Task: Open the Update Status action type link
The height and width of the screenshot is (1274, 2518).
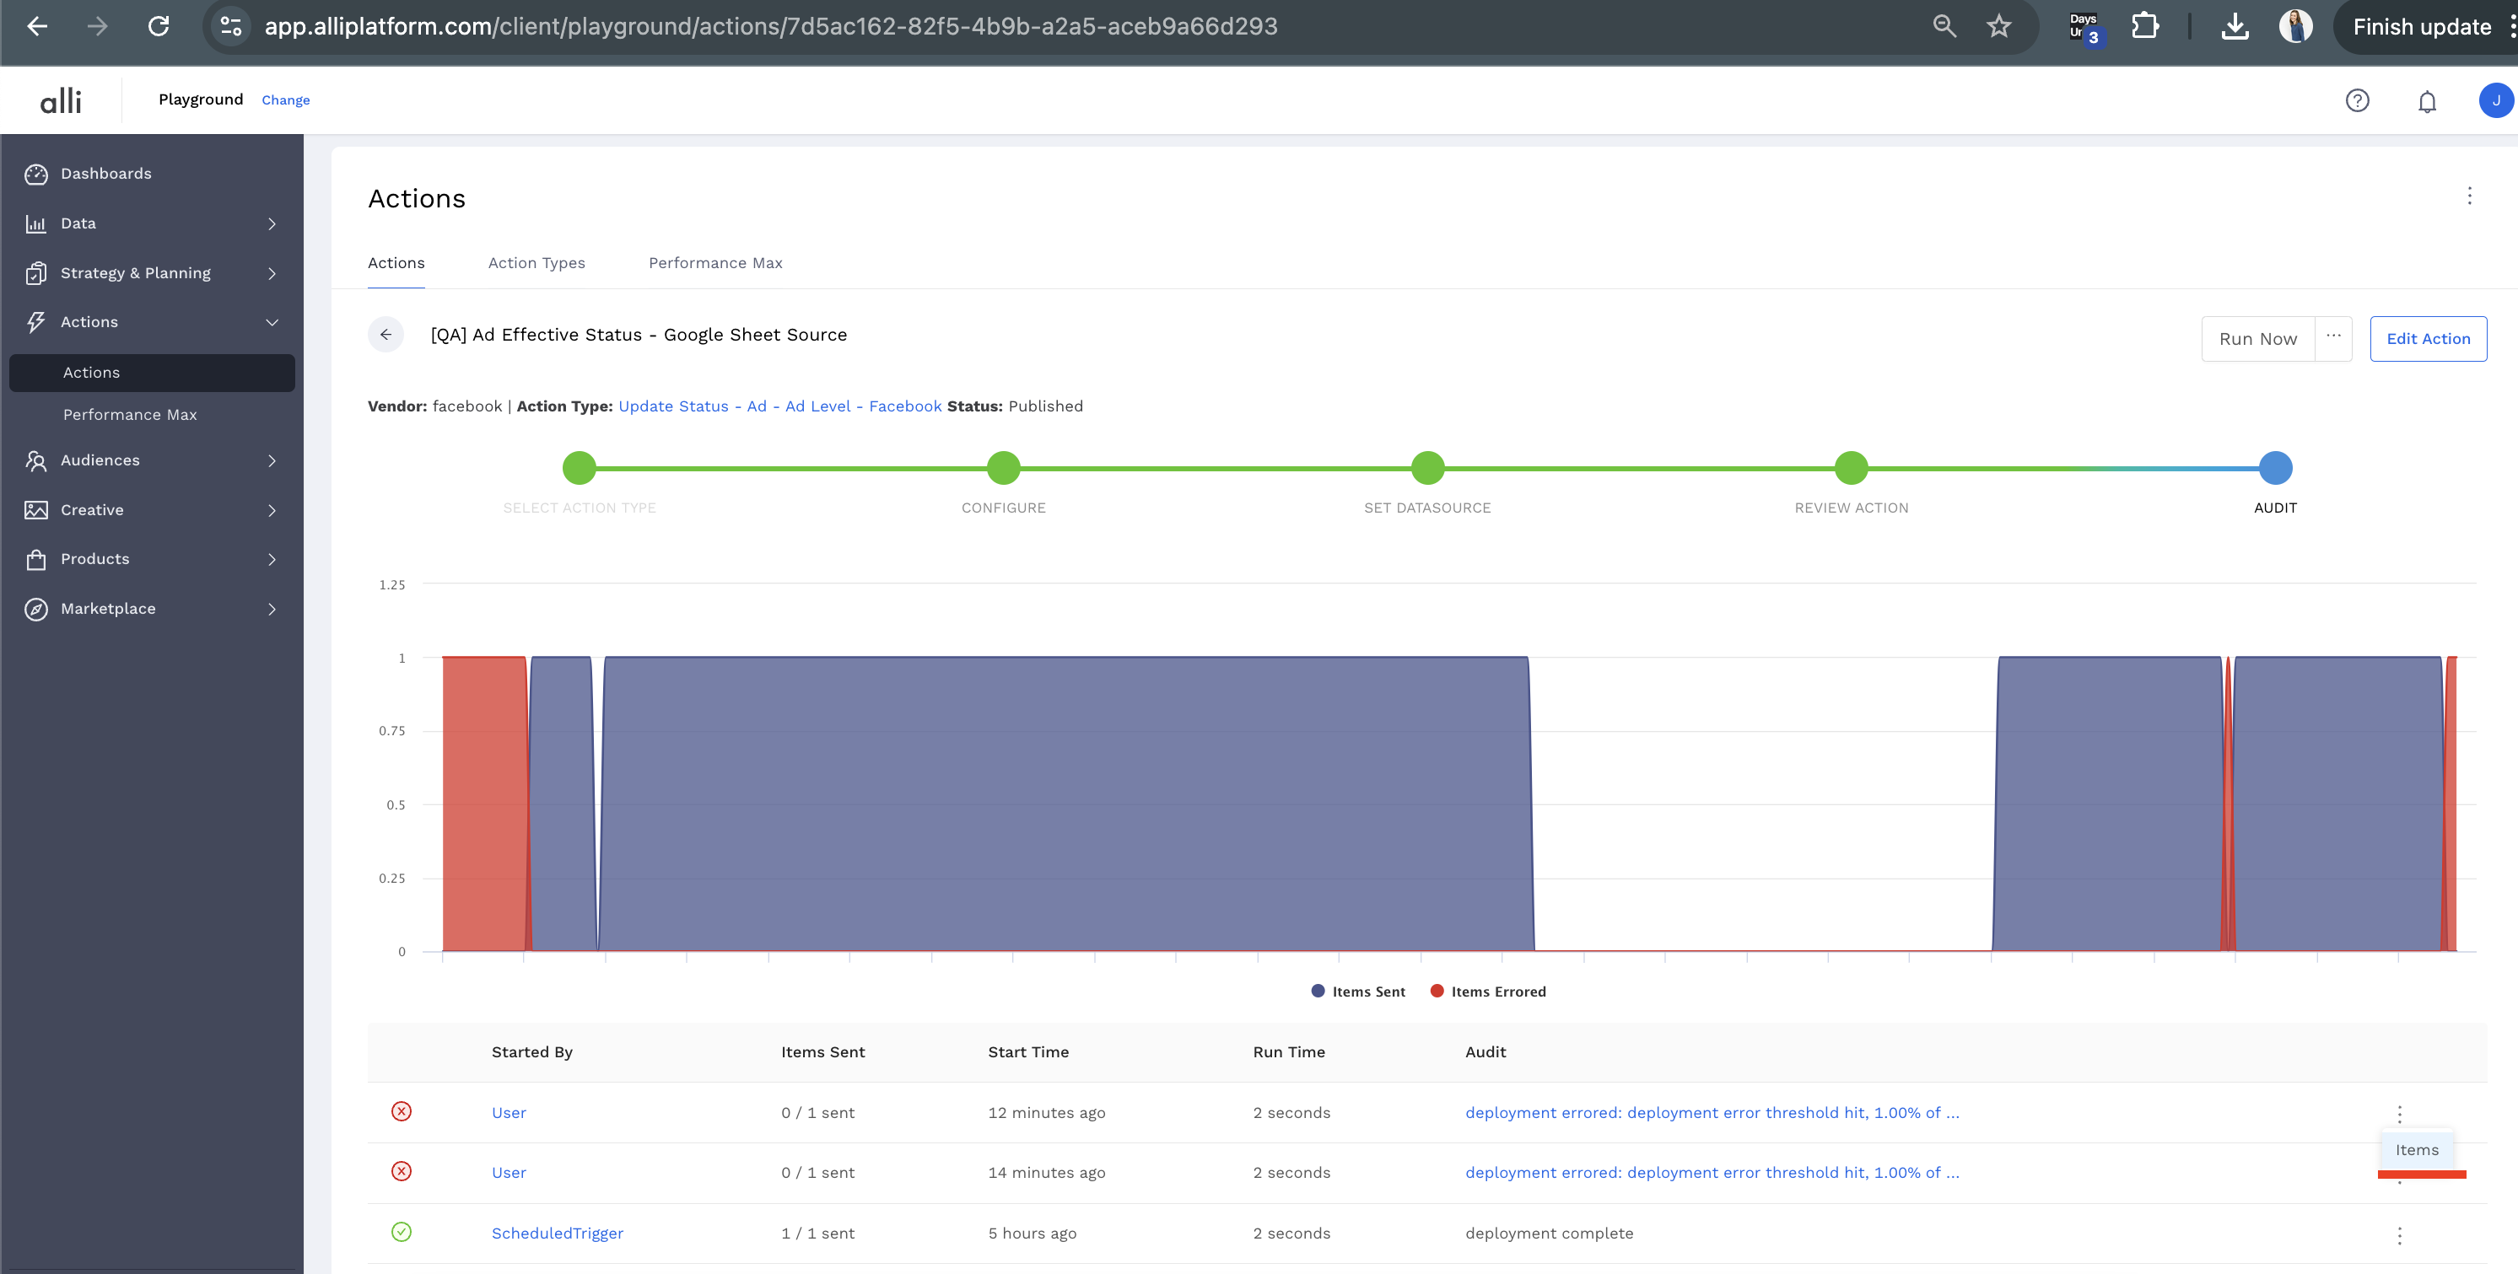Action: pos(779,406)
